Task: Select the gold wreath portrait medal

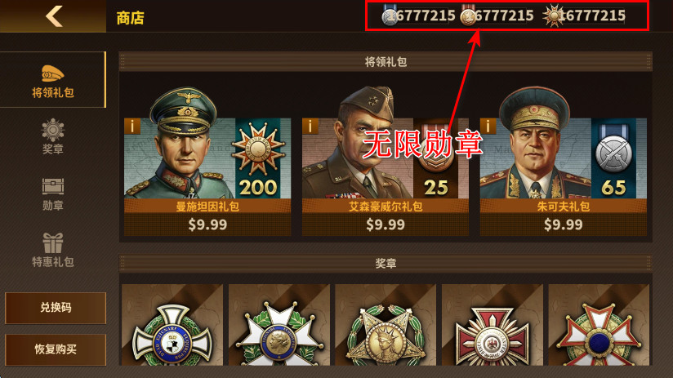Action: coord(386,325)
